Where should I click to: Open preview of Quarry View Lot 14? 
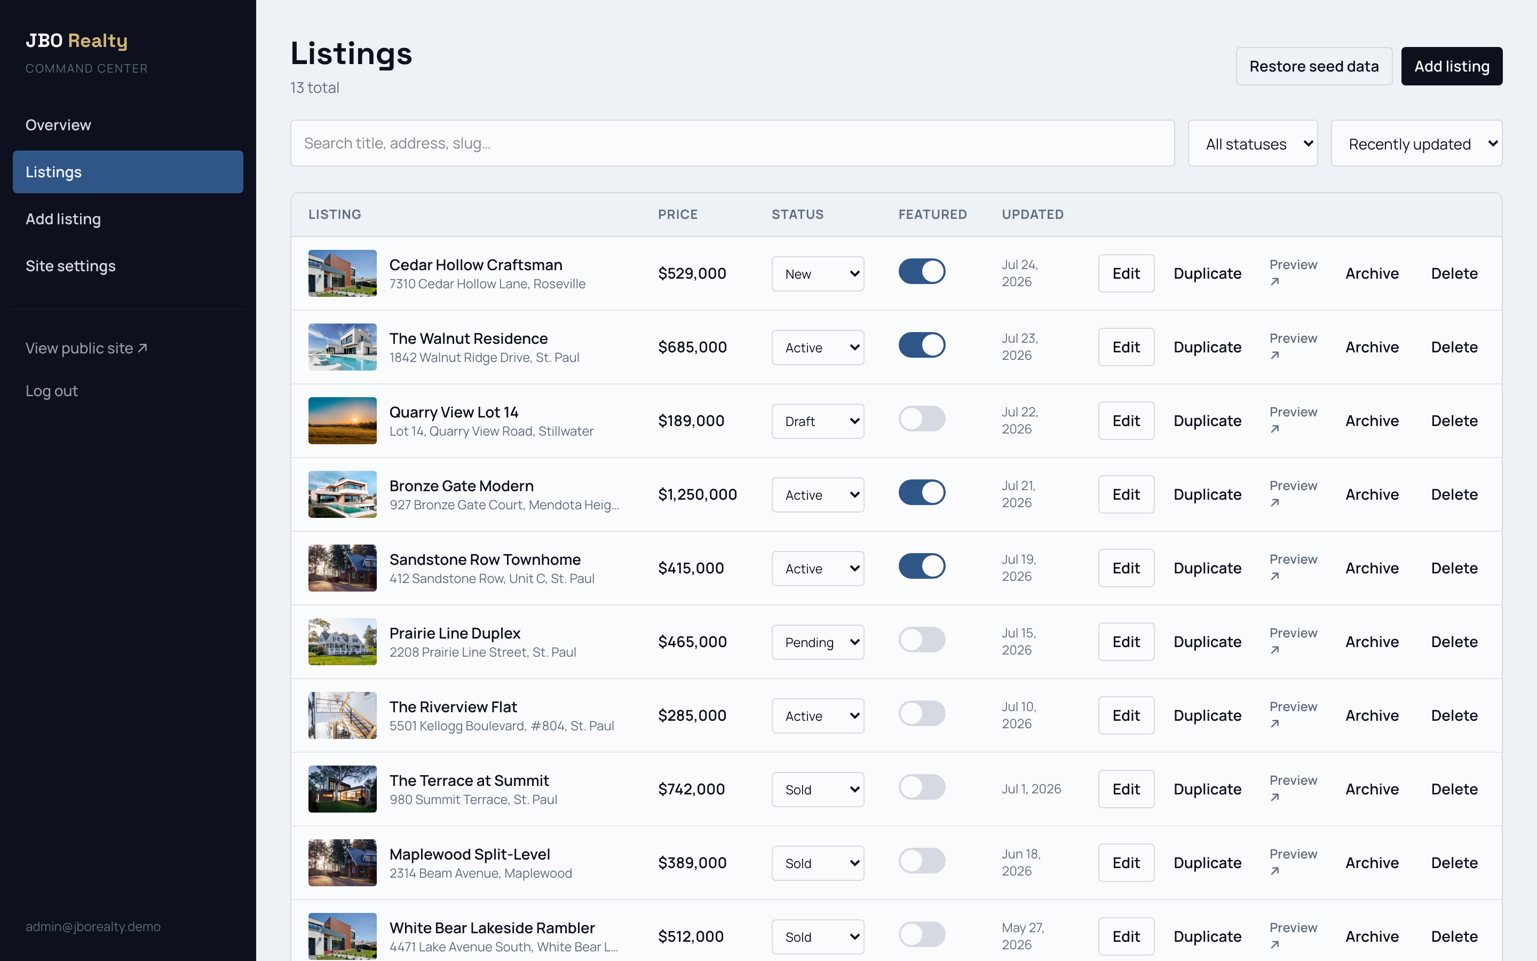[1293, 420]
